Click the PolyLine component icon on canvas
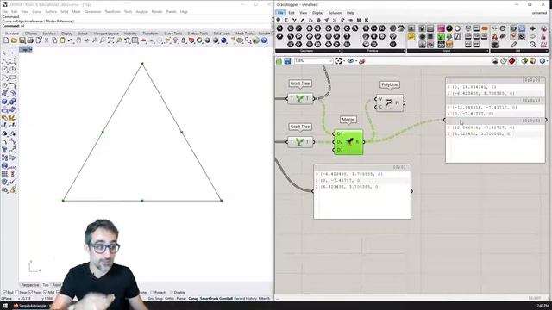This screenshot has height=310, width=552. pyautogui.click(x=388, y=102)
